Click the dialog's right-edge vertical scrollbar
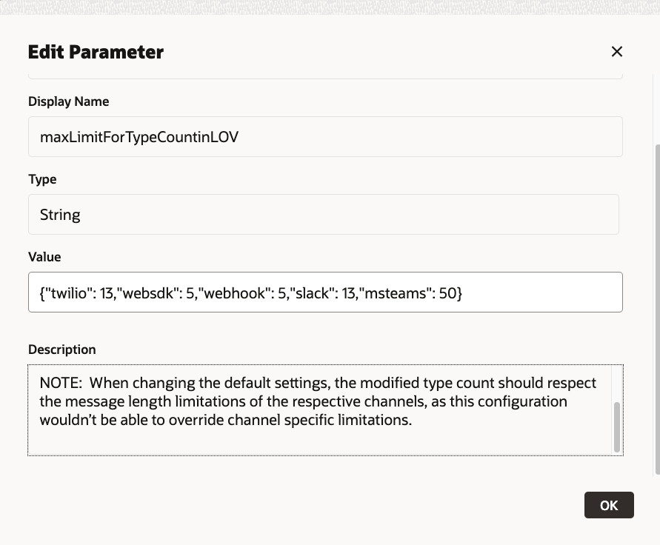The height and width of the screenshot is (545, 660). click(656, 296)
